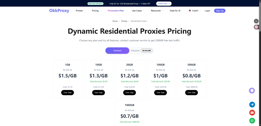Expand the Proxies dropdown menu

click(x=80, y=11)
